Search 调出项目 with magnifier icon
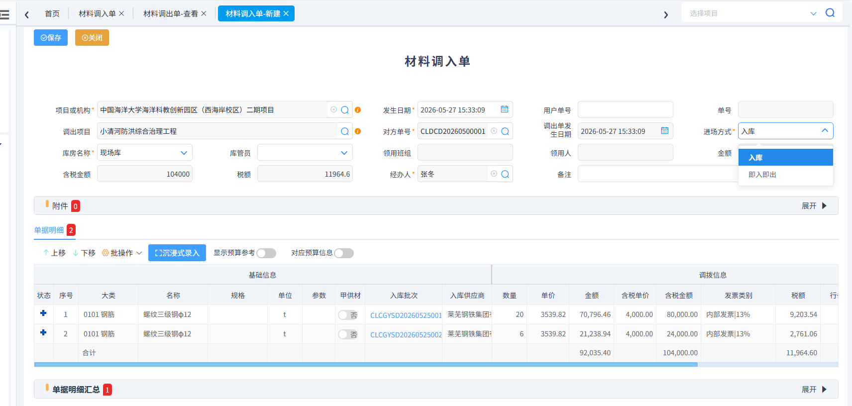 (x=345, y=131)
